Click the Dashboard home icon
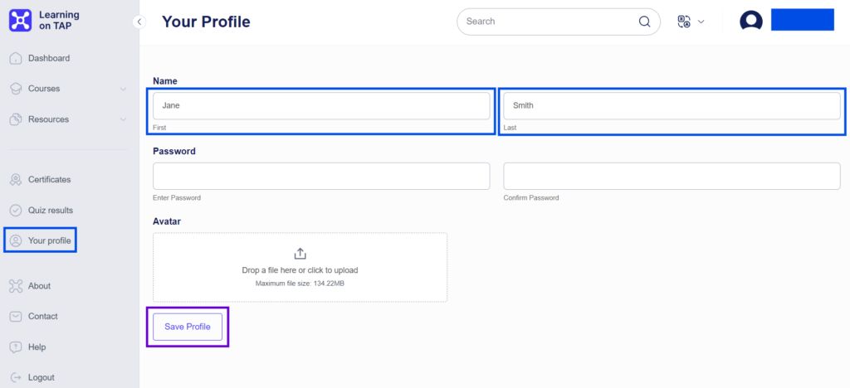This screenshot has width=850, height=388. pyautogui.click(x=15, y=58)
